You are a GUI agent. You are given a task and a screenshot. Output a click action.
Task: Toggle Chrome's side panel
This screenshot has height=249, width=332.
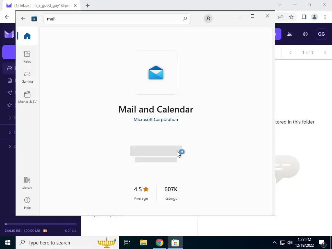click(x=304, y=17)
